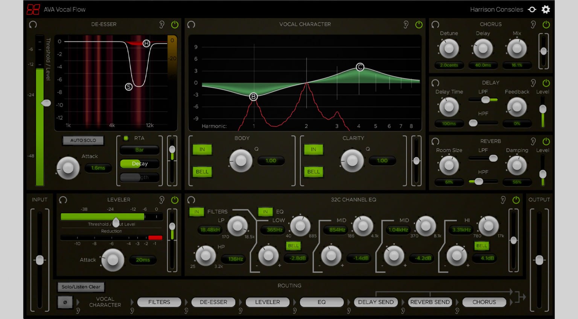The image size is (578, 319).
Task: Click the Delay section listen ear icon
Action: pos(533,83)
